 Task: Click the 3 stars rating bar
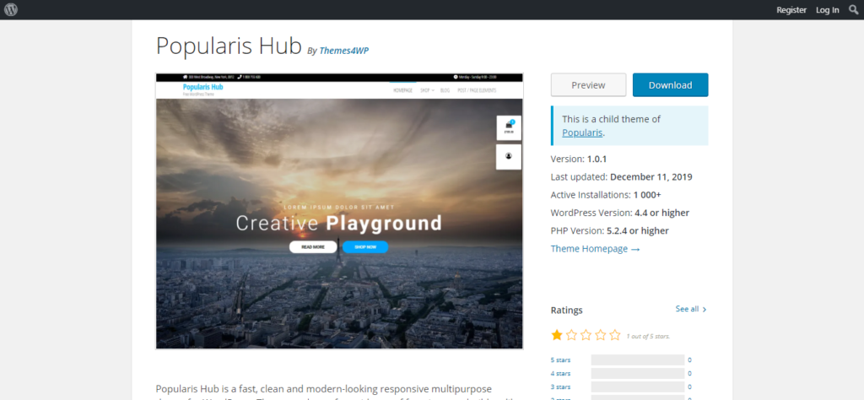pyautogui.click(x=638, y=386)
